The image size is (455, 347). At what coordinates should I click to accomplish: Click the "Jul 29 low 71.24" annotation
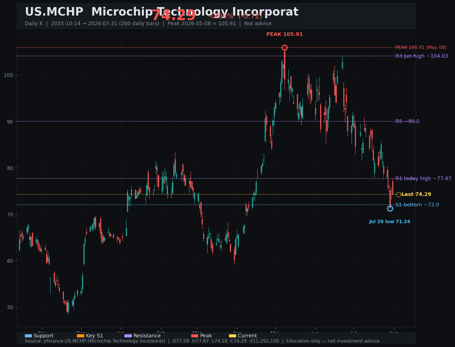pyautogui.click(x=390, y=222)
